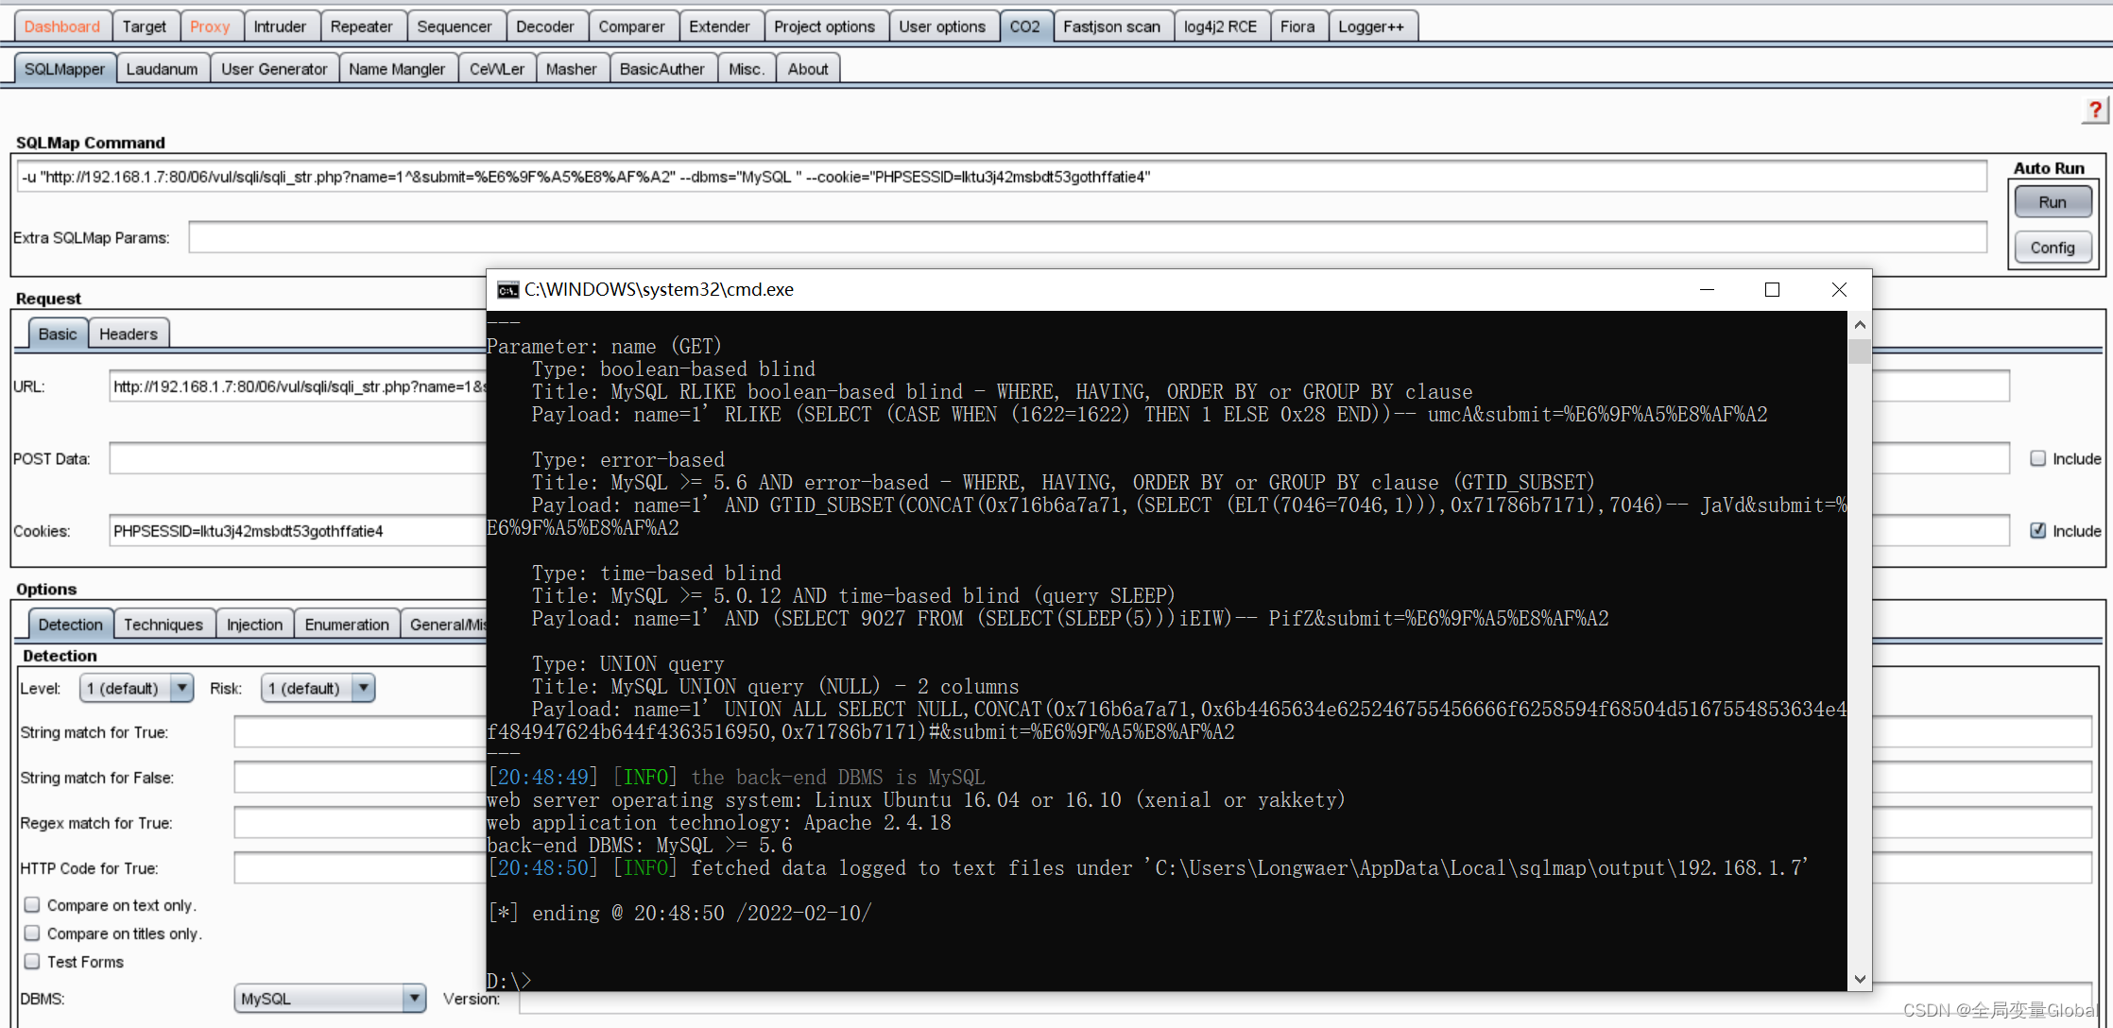Toggle the POST Data Include checkbox

(x=2038, y=458)
